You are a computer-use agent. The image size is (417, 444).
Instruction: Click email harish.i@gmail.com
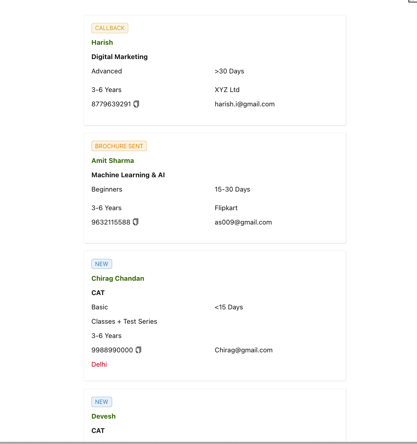(244, 104)
